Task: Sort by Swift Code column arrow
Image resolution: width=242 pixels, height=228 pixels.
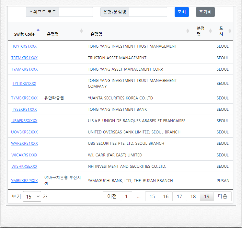Action: [38, 30]
